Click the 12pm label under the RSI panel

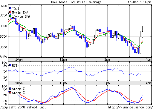pyautogui.click(x=63, y=83)
